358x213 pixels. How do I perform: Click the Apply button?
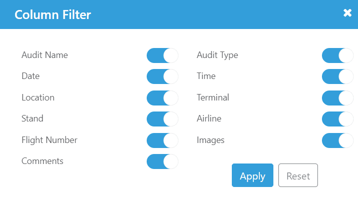(252, 175)
